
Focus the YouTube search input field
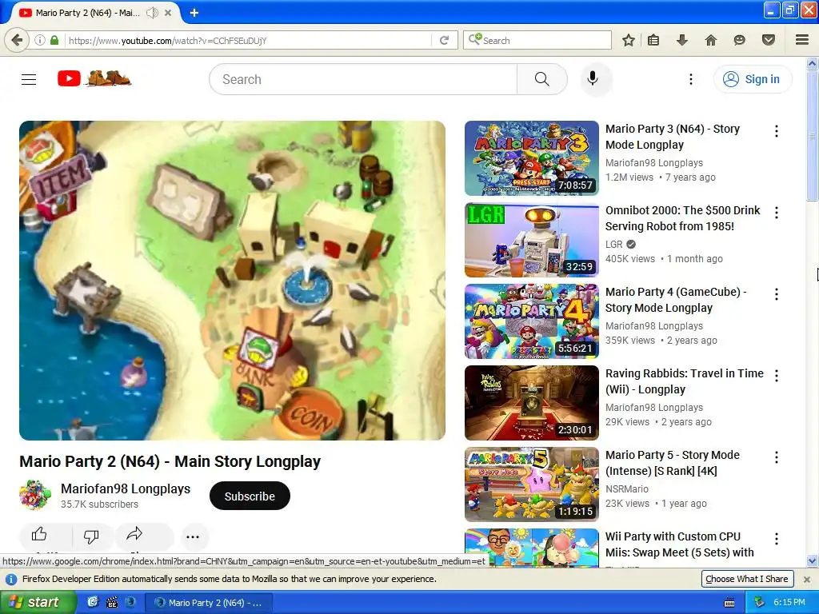point(363,79)
